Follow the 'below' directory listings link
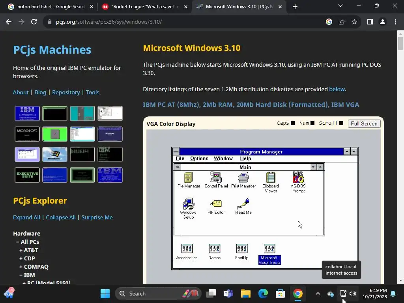Screen dimensions: 404x303 tap(337, 89)
